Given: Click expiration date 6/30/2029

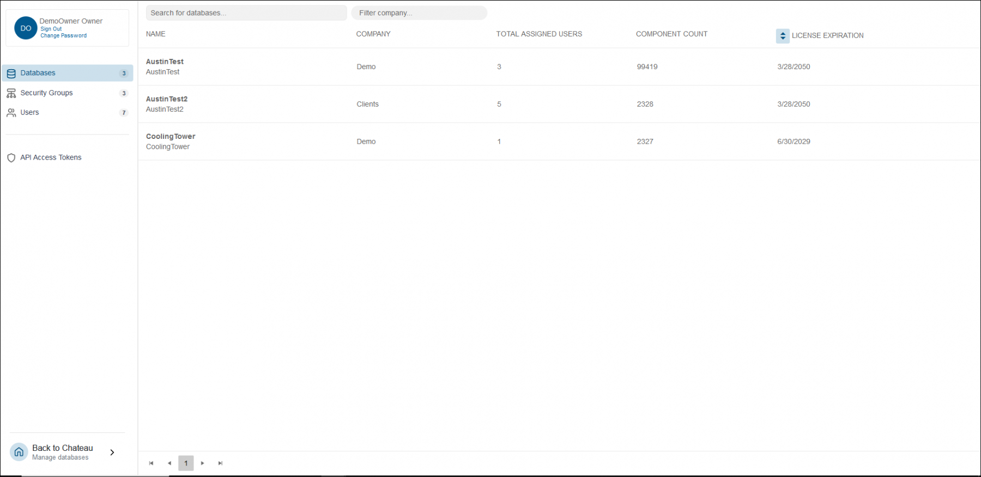Looking at the screenshot, I should [794, 142].
